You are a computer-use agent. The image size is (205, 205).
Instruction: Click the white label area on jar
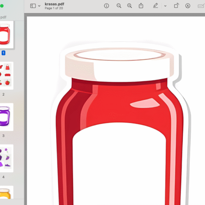pyautogui.click(x=119, y=164)
